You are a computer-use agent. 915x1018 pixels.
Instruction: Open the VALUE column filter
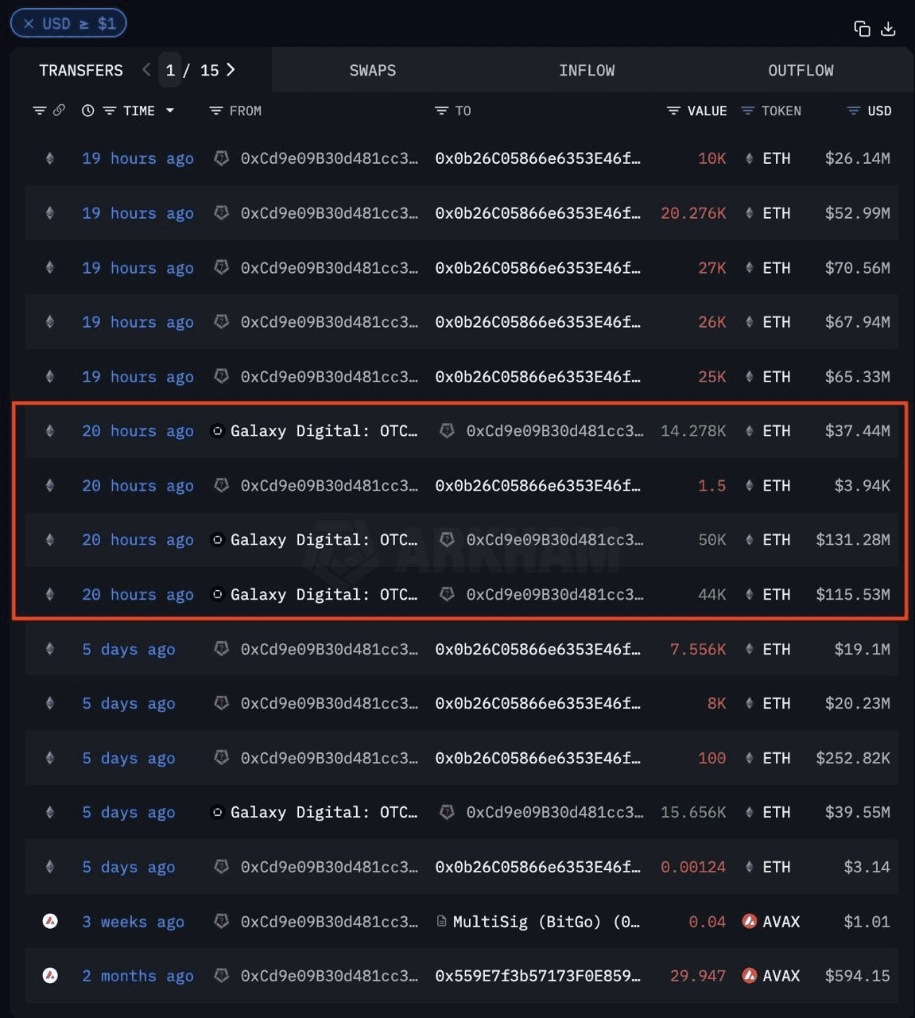pos(673,111)
